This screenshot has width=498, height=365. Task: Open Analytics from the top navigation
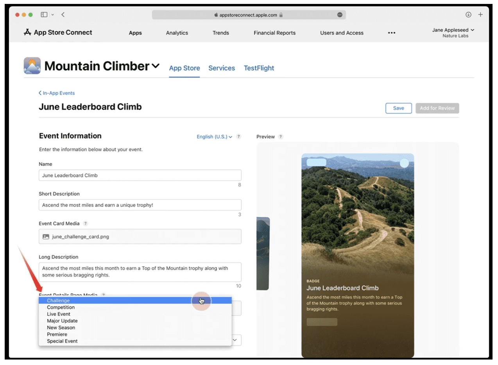177,33
